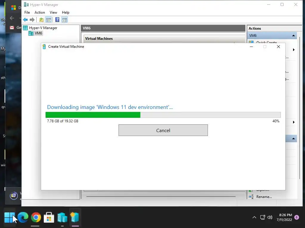Select Hyper-V Manager root tree node
Image resolution: width=305 pixels, height=228 pixels.
43,28
